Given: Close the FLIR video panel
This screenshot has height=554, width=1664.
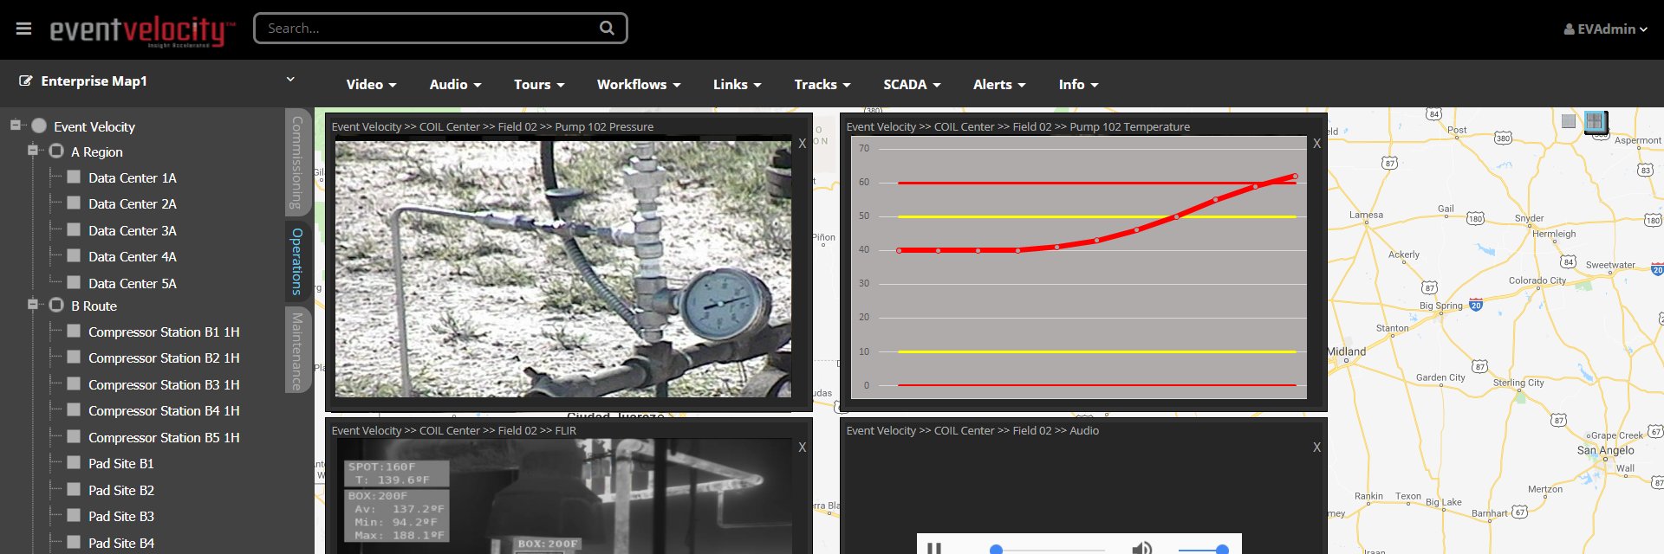Looking at the screenshot, I should click(803, 448).
